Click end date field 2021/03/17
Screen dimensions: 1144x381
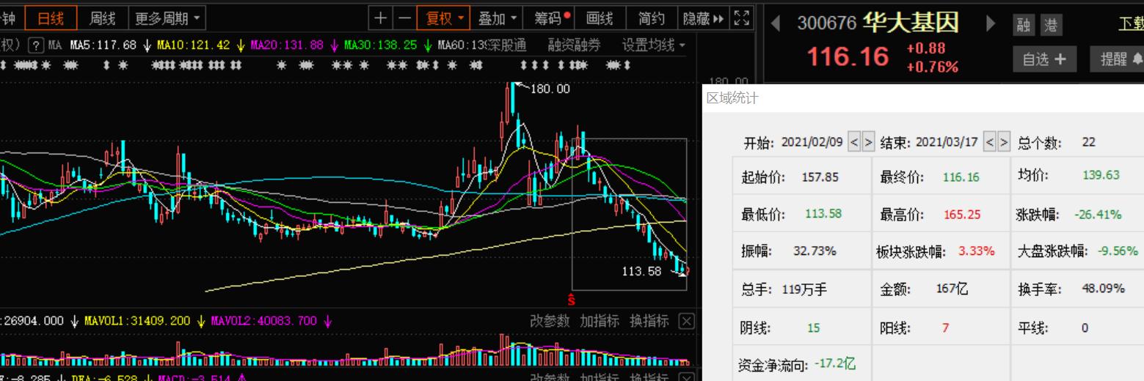[x=947, y=141]
